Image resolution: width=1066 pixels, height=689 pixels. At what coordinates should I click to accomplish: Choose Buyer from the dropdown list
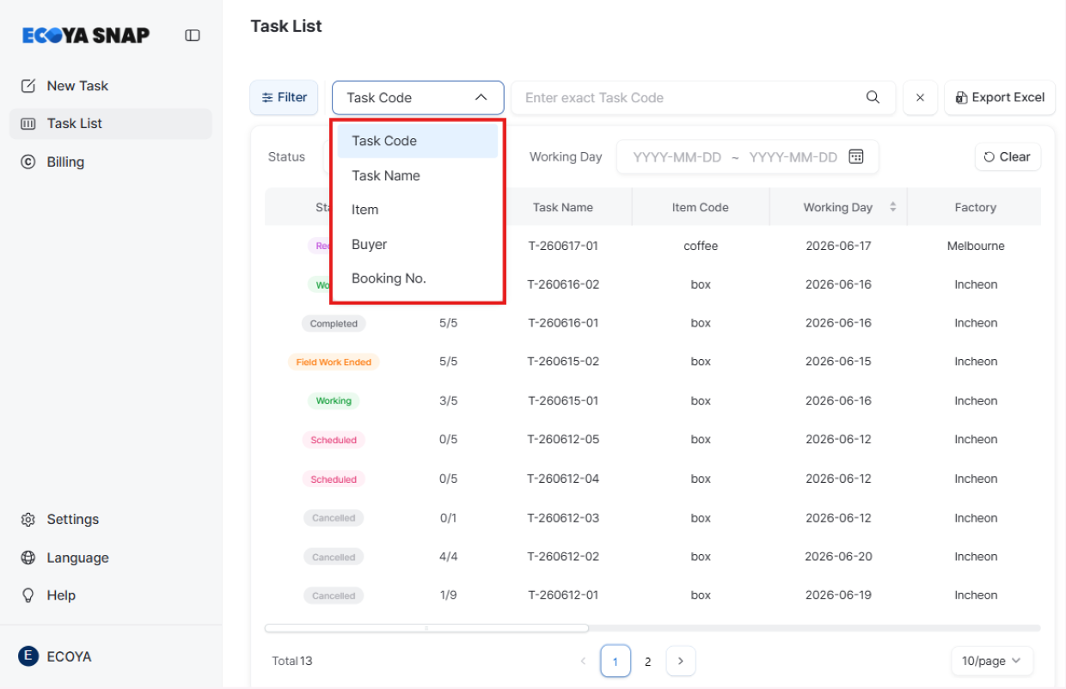[418, 244]
